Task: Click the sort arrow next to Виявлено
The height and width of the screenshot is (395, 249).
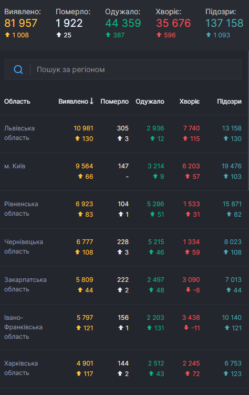Action: coord(91,101)
